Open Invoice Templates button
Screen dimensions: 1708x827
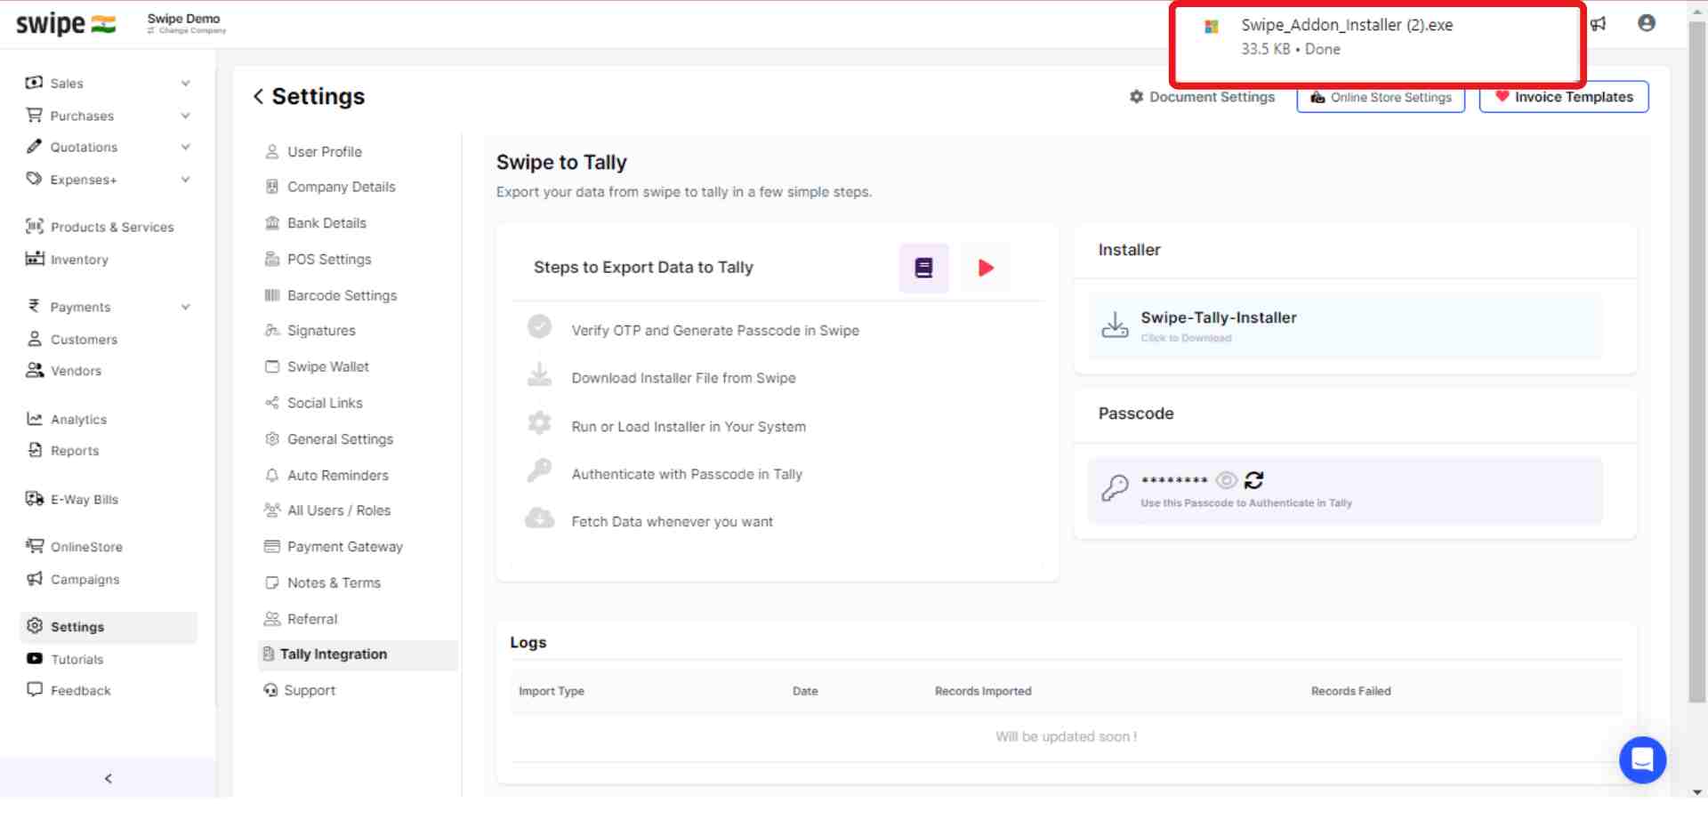1564,97
